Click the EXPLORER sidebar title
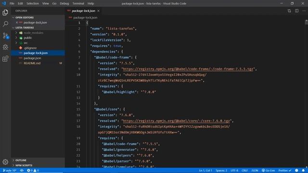308x173 pixels. [x=21, y=11]
